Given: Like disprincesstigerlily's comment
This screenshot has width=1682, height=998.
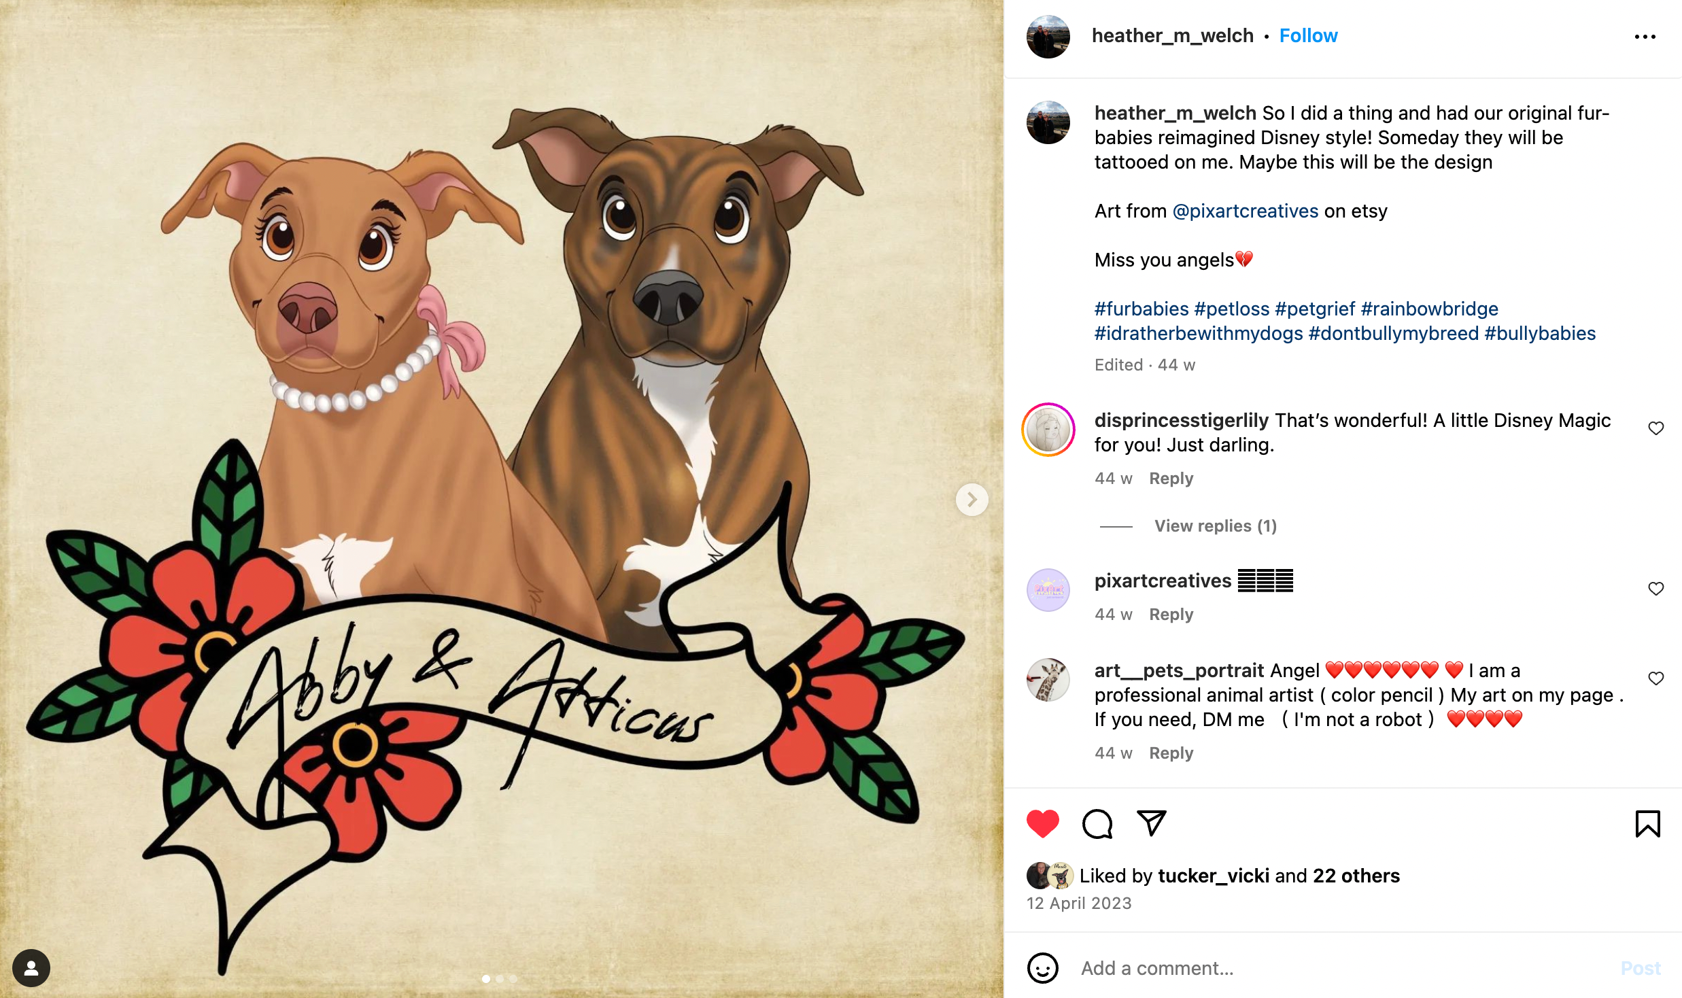Looking at the screenshot, I should tap(1655, 428).
